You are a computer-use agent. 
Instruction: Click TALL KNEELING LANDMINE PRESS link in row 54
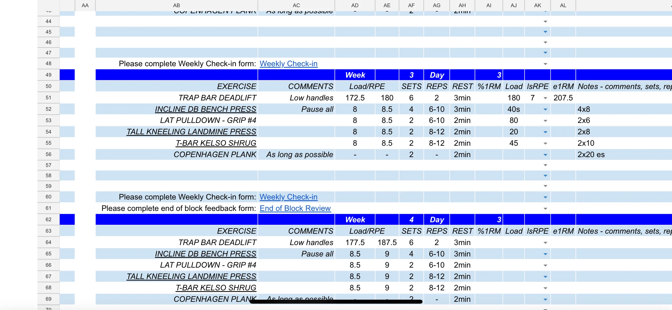191,132
